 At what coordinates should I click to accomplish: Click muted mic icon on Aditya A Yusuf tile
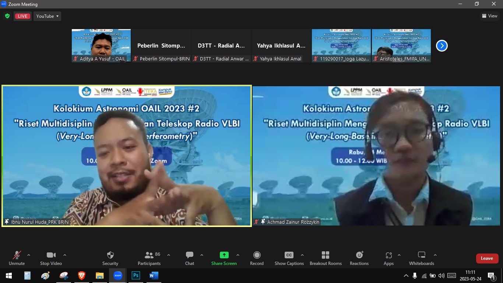coord(76,59)
